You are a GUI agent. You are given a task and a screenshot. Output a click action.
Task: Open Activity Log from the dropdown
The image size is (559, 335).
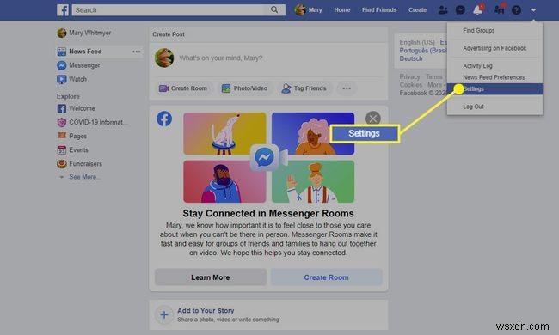click(x=477, y=66)
